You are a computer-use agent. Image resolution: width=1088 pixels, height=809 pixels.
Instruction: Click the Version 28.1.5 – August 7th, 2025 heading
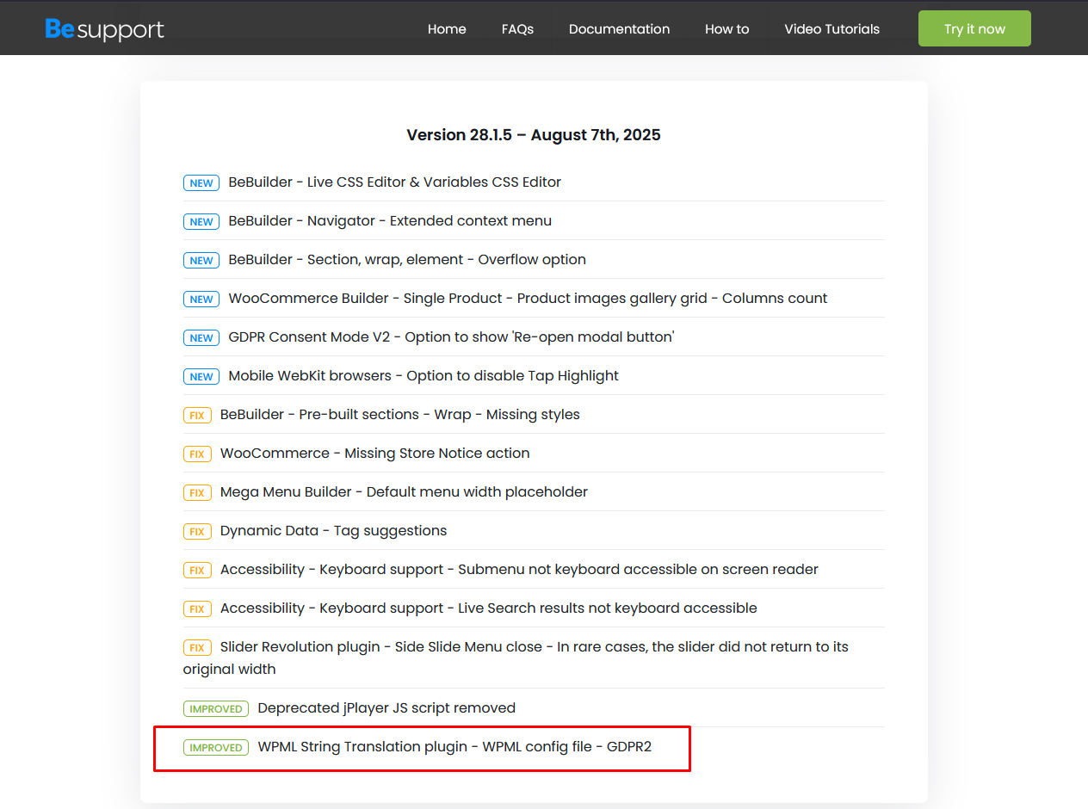pos(534,135)
